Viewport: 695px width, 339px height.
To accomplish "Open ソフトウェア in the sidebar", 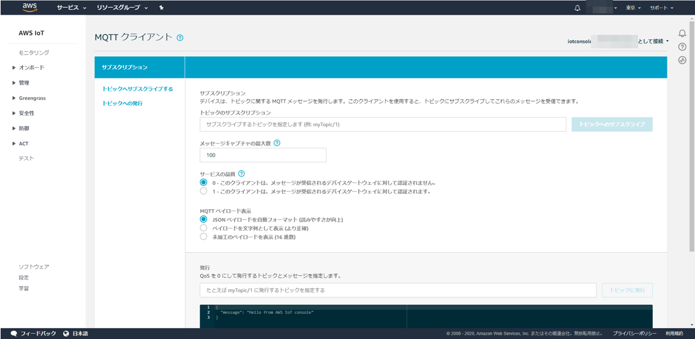I will 34,267.
